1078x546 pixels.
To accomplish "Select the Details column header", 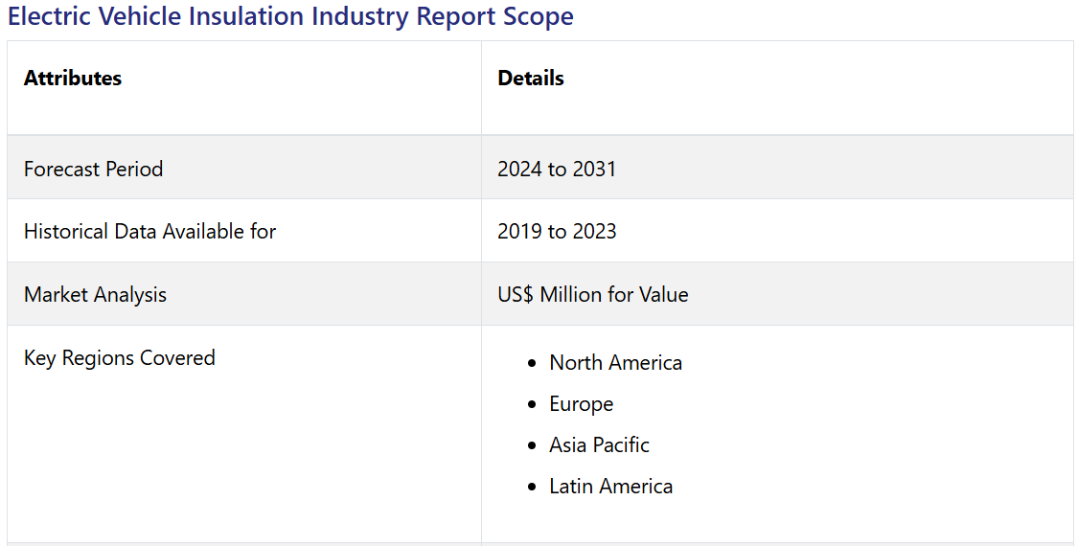I will coord(531,79).
